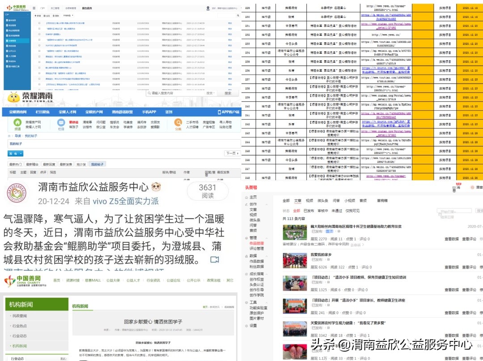Screen dimensions: 483x361
Task: Click the 主页 home icon in 头条号 sidebar
Action: [x=246, y=197]
